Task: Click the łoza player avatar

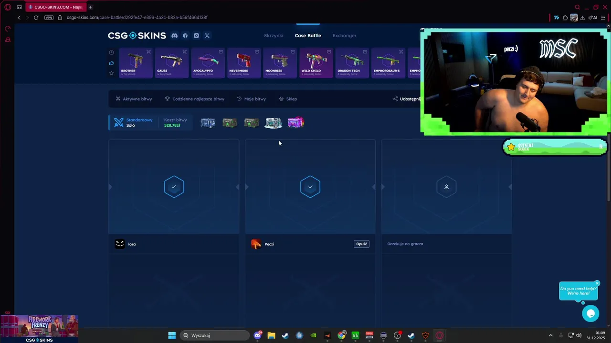Action: pyautogui.click(x=120, y=244)
